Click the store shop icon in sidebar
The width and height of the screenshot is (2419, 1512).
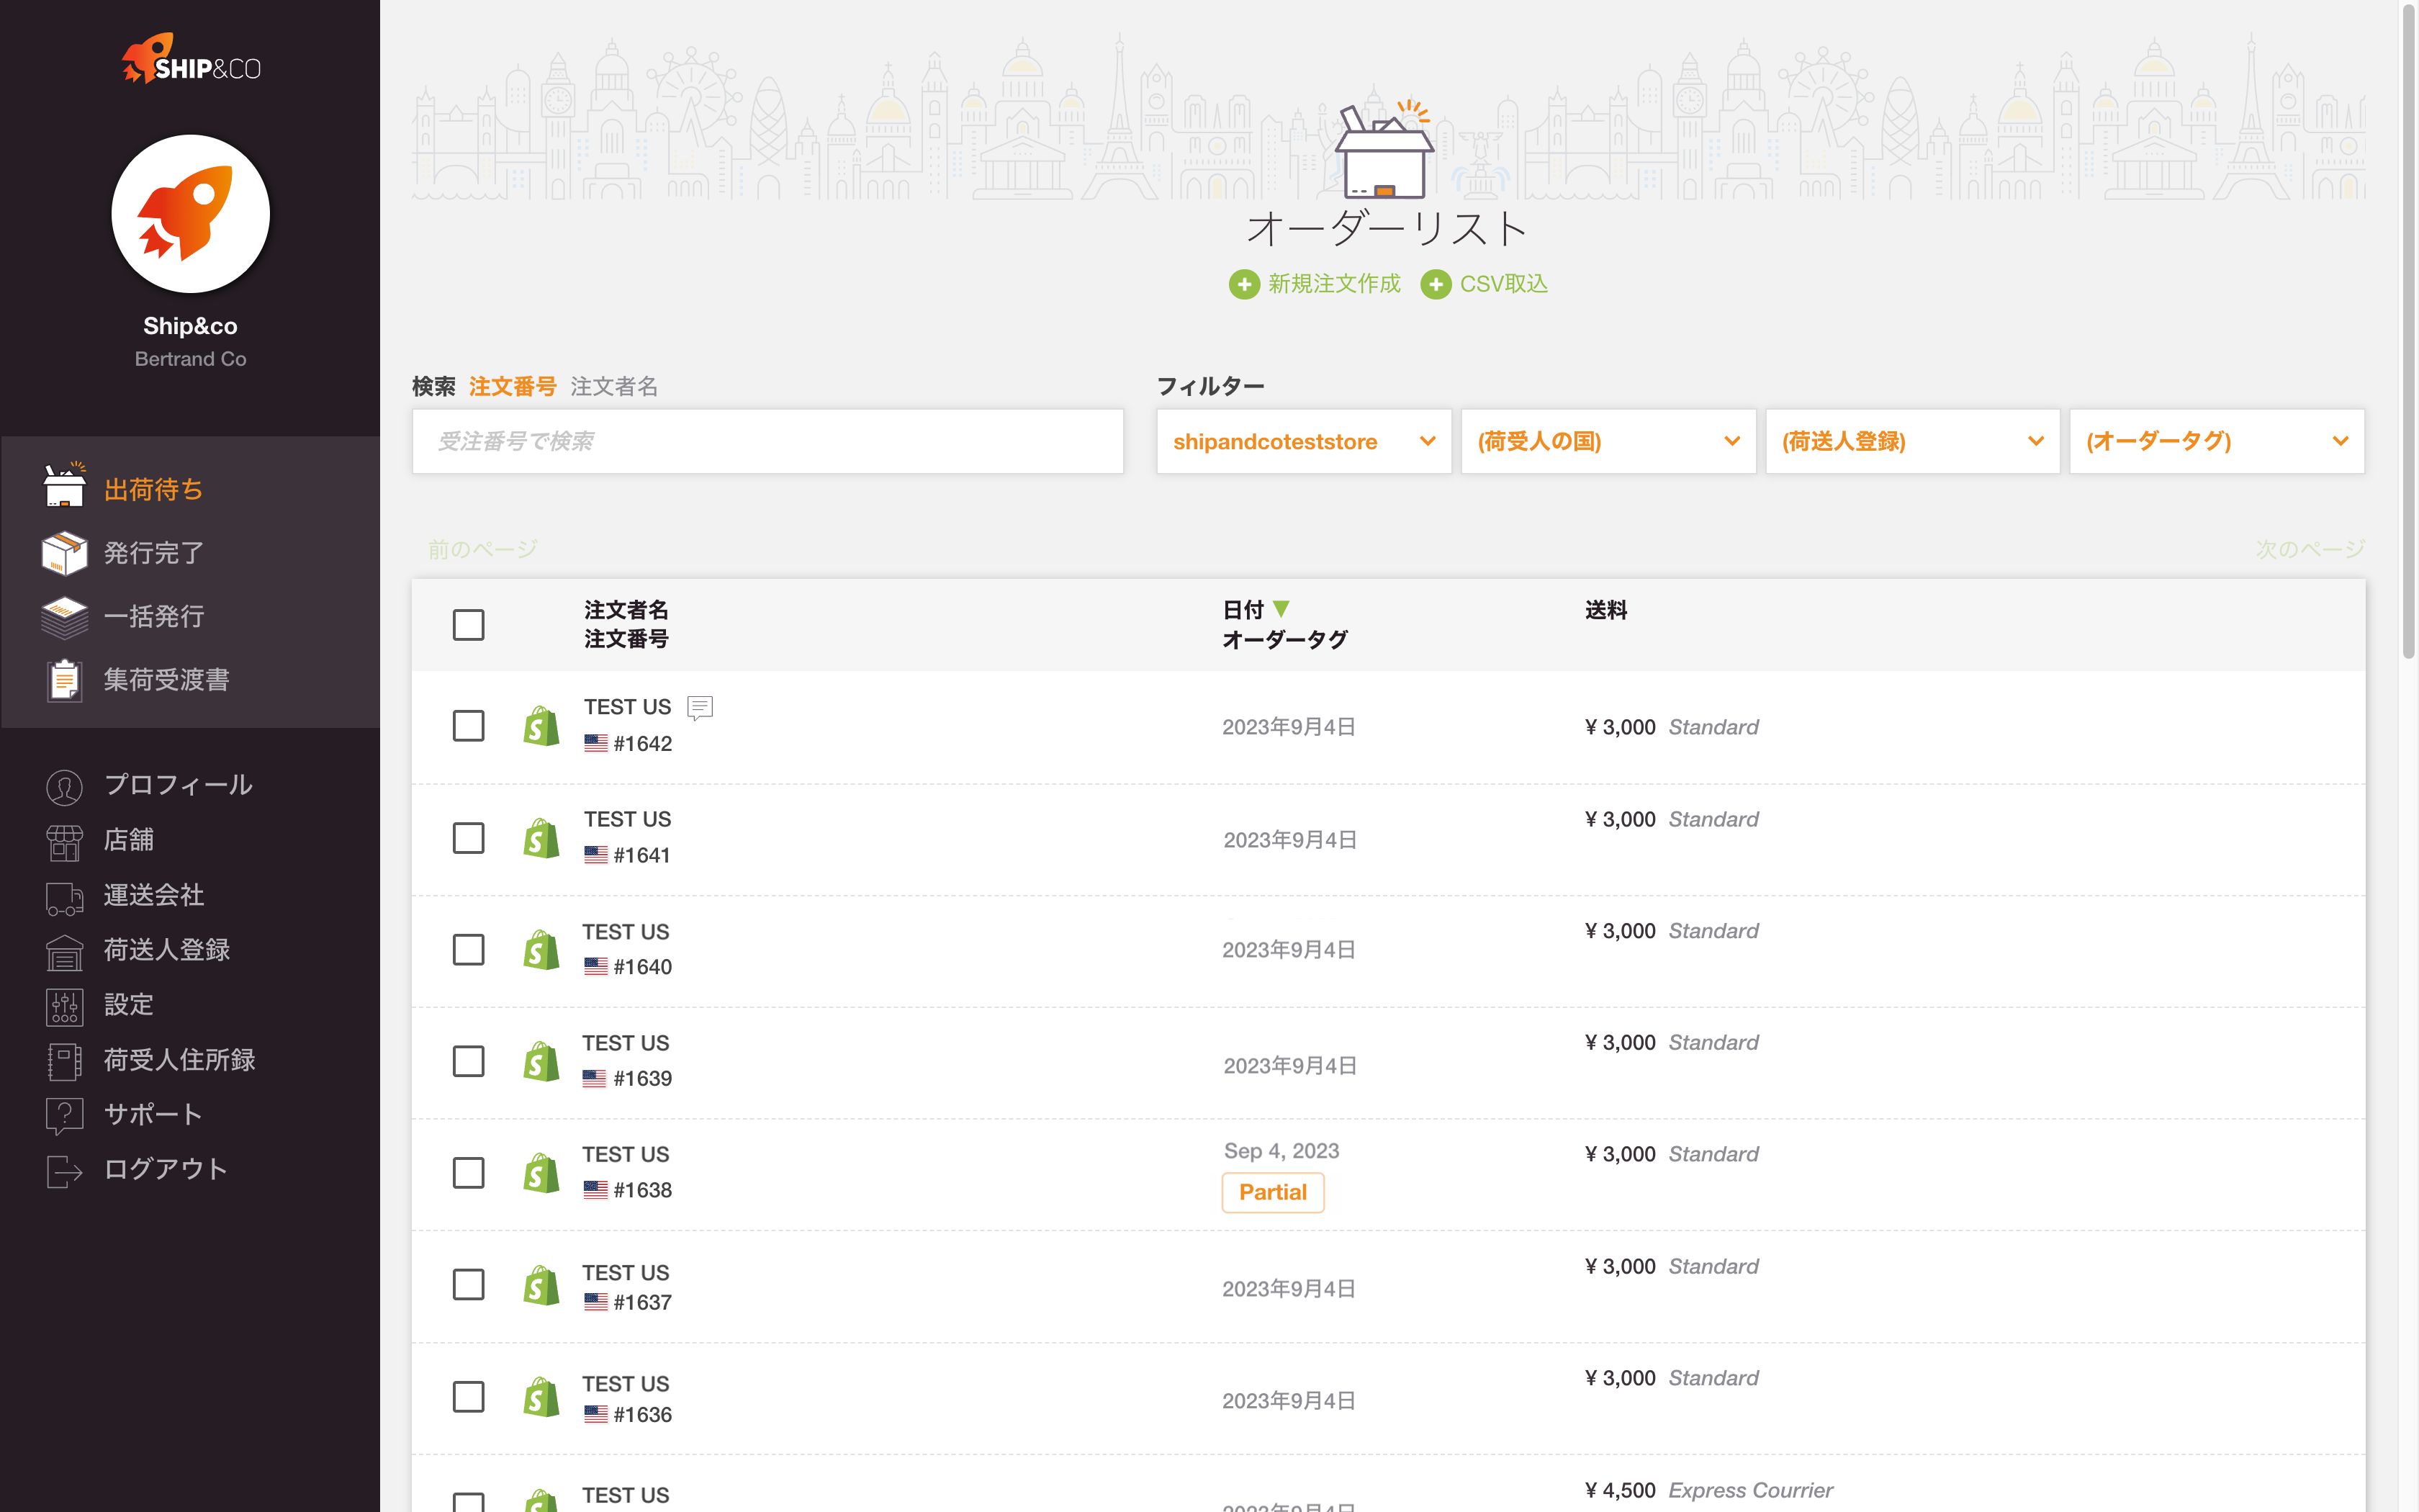64,842
